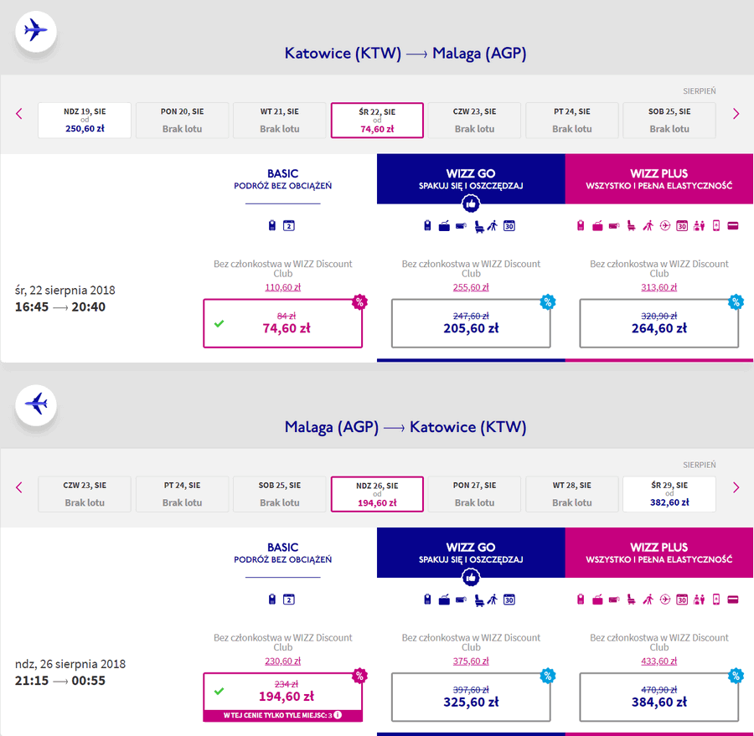This screenshot has width=754, height=736.
Task: Select return date ŚR 29, SIE tab
Action: (x=669, y=494)
